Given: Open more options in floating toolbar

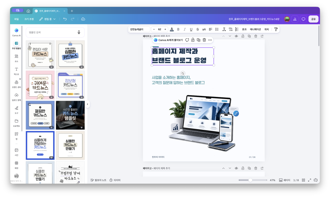Looking at the screenshot, I should pos(210,40).
